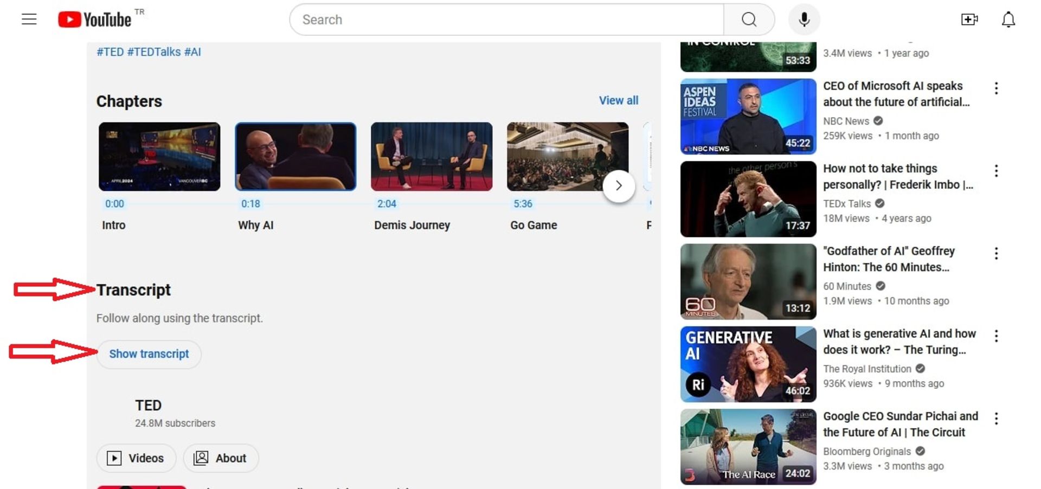
Task: Open the TED channel name link
Action: pos(148,406)
